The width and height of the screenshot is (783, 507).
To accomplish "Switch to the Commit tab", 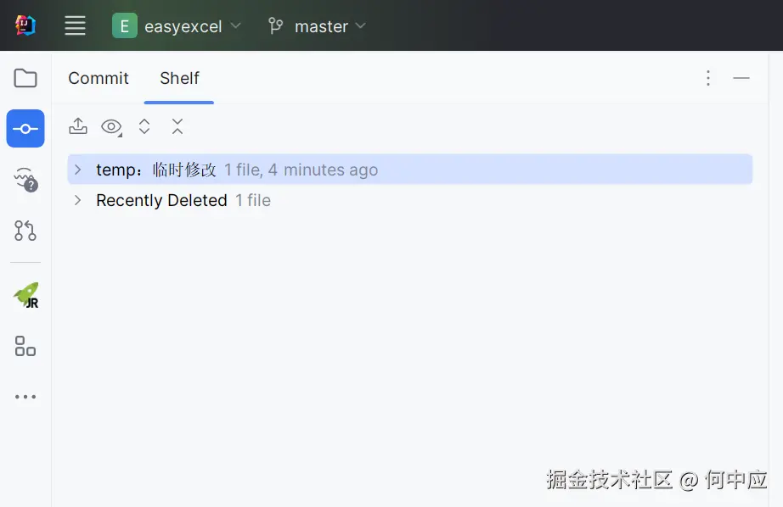I will pyautogui.click(x=99, y=78).
